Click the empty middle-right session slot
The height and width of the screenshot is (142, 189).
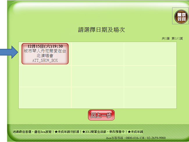coord(150,76)
